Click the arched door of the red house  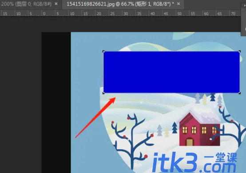[190, 142]
